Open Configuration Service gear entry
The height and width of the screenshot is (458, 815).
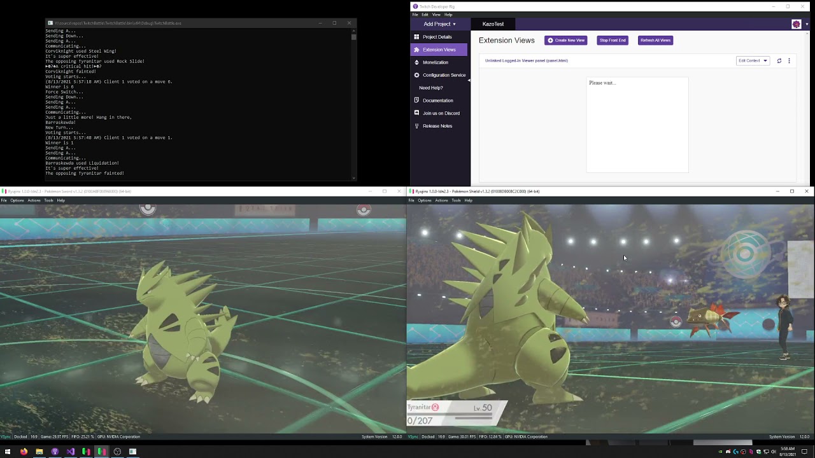coord(439,75)
